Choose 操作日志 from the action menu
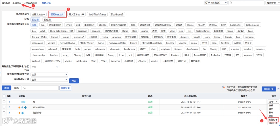The width and height of the screenshot is (280, 126). click(x=273, y=123)
